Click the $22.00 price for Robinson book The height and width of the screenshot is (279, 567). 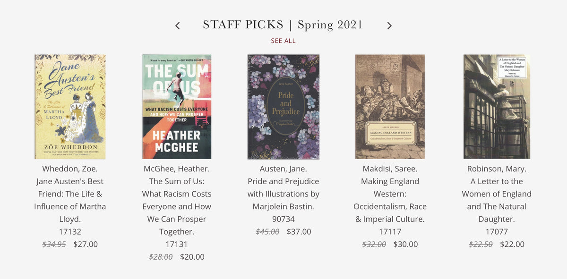512,245
